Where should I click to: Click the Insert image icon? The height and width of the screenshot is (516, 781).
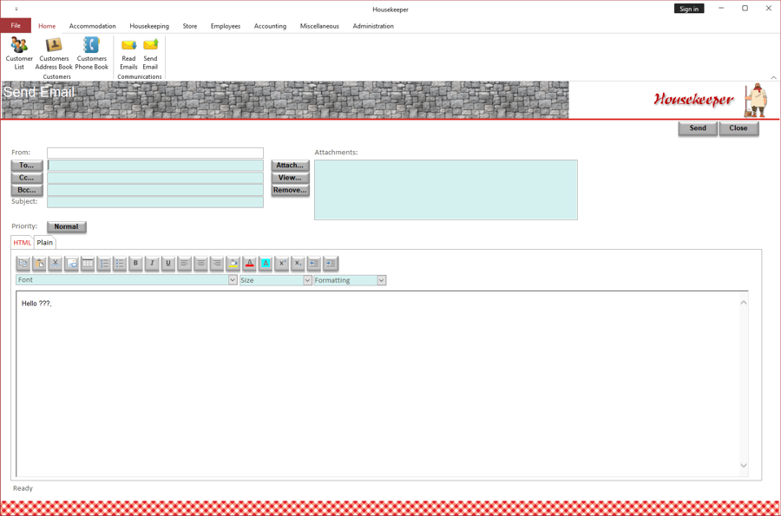tap(72, 264)
